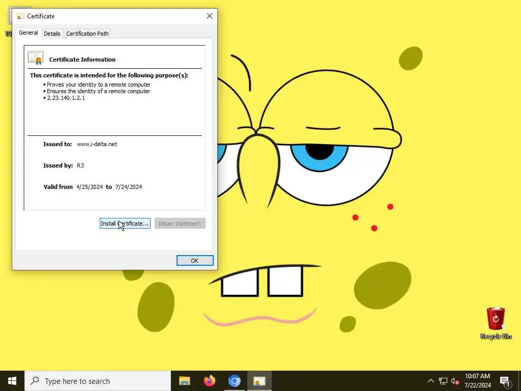Select the General tab

click(x=28, y=33)
